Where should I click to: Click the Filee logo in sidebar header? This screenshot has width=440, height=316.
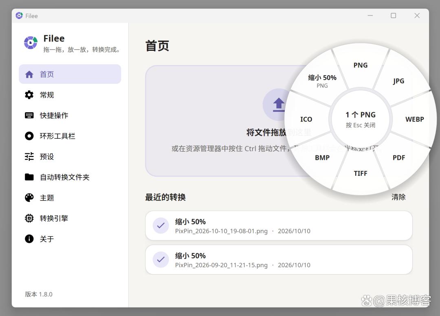(x=31, y=43)
